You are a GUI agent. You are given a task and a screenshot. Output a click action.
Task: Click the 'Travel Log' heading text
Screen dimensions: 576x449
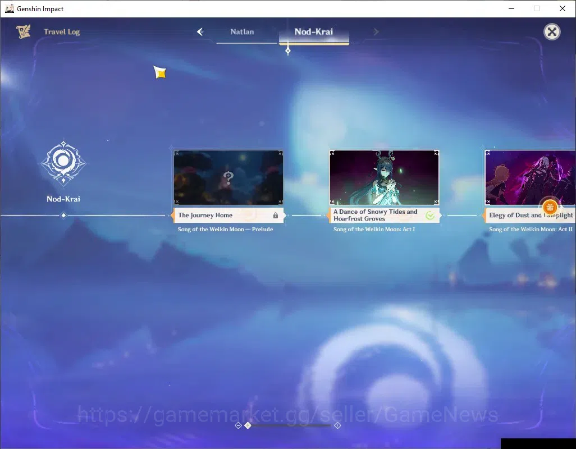(x=62, y=32)
